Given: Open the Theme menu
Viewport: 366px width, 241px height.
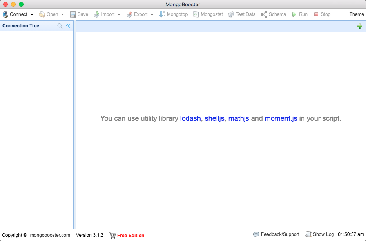Looking at the screenshot, I should tap(357, 14).
